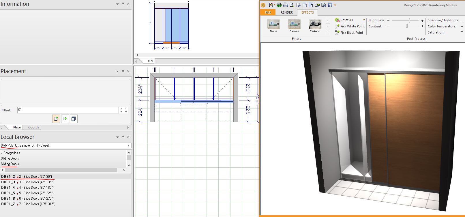Switch to the RENDER ribbon tab
This screenshot has width=465, height=217.
(286, 12)
